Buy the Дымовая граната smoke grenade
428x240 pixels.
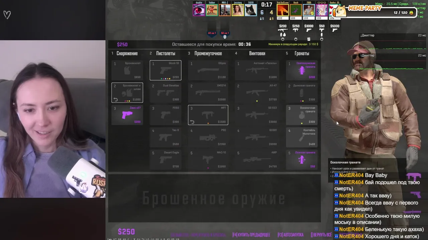click(x=302, y=93)
